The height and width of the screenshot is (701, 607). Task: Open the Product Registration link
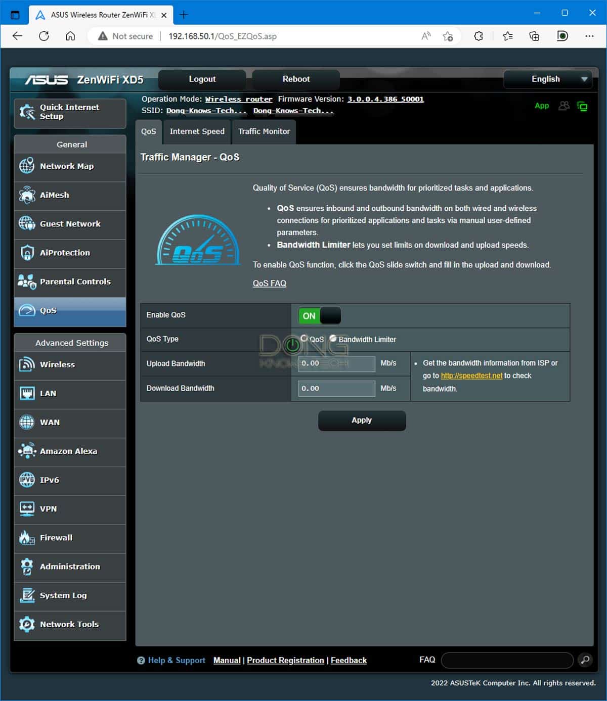[285, 661]
